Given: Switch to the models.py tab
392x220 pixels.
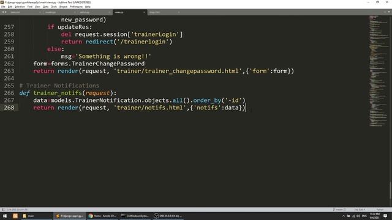Looking at the screenshot, I should click(x=60, y=12).
